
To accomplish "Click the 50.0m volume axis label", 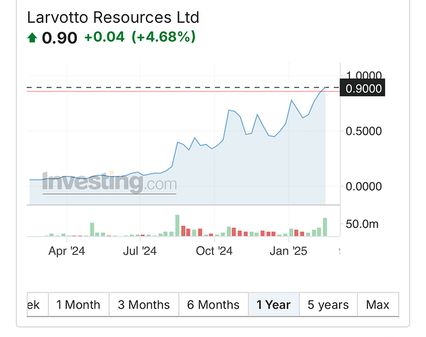I will [362, 224].
